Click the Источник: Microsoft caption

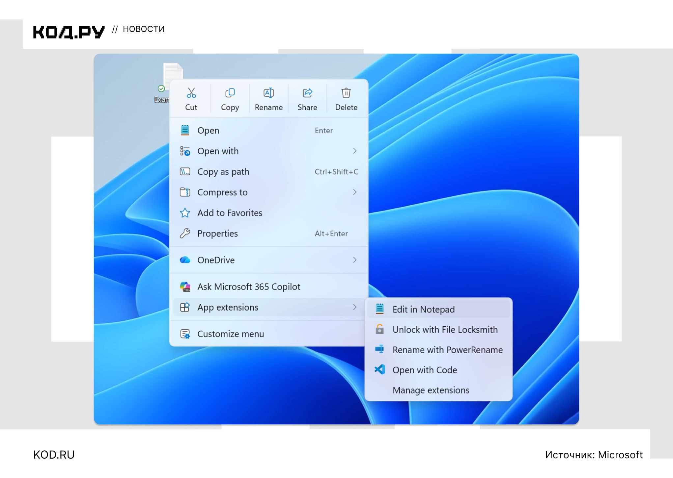(x=594, y=455)
